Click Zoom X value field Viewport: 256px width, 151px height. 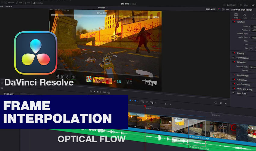(x=254, y=27)
